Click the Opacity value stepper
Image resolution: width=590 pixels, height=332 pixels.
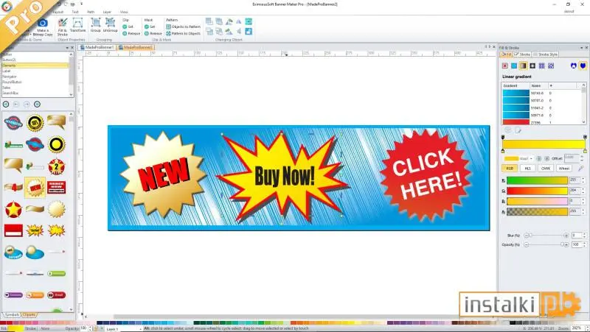click(x=584, y=244)
